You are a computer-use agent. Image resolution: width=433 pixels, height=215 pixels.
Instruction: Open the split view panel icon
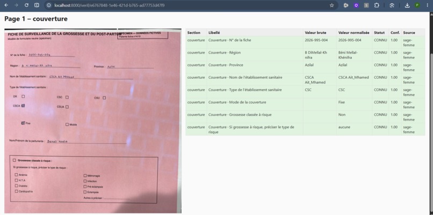37,5
